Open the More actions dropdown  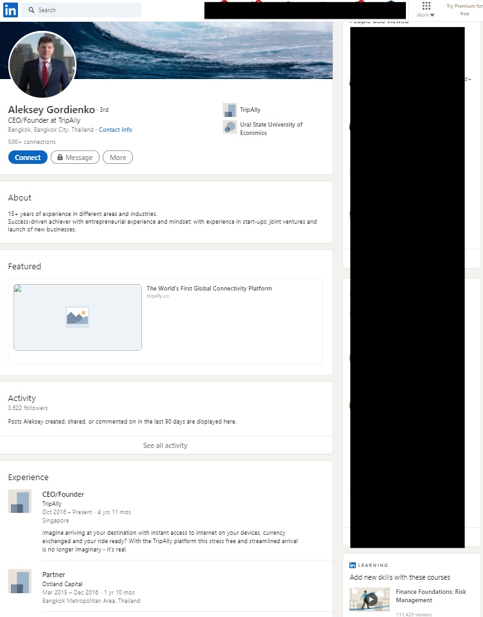118,157
